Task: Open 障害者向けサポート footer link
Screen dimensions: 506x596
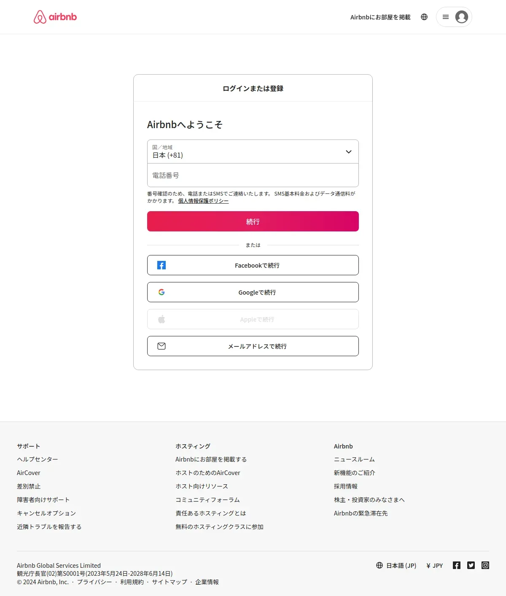Action: click(43, 500)
